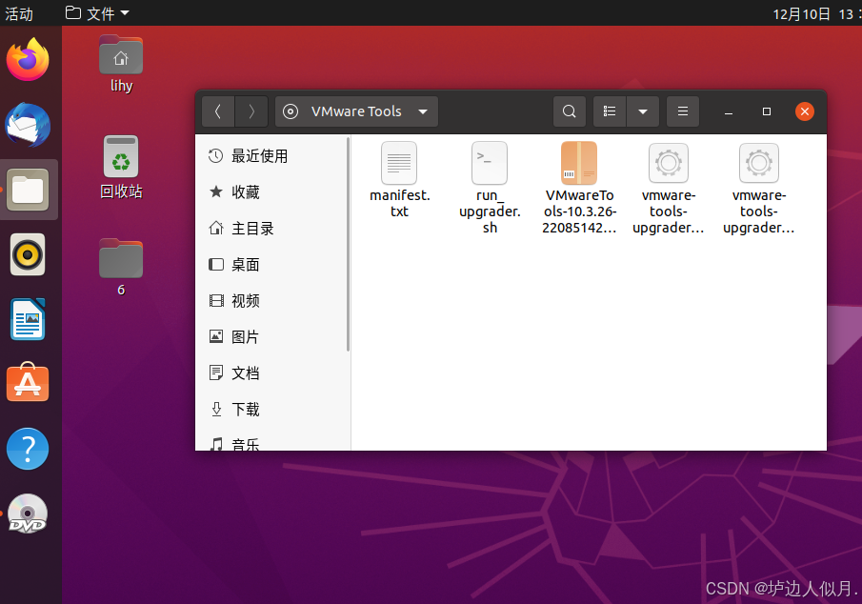Click the sidebar vertical scrollbar
Image resolution: width=862 pixels, height=604 pixels.
coord(348,244)
